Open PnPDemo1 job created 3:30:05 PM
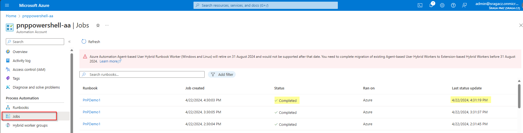The width and height of the screenshot is (523, 133). [x=91, y=112]
